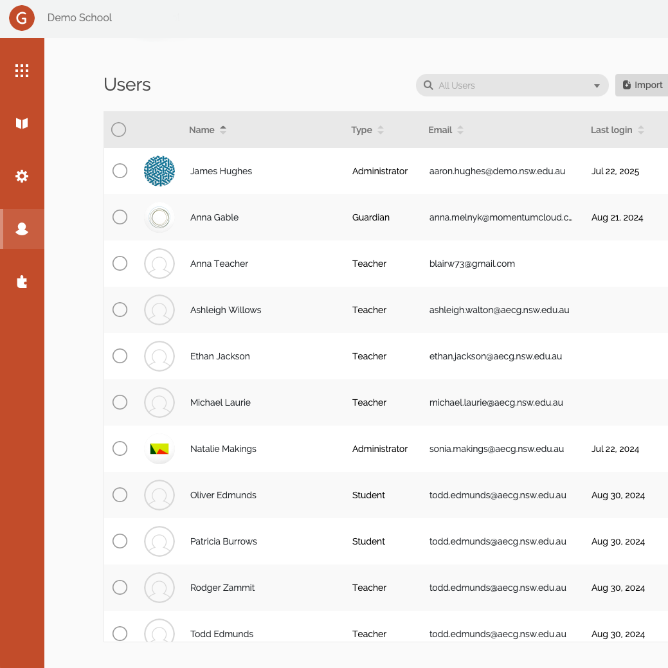Image resolution: width=668 pixels, height=668 pixels.
Task: Click the Demo School header label
Action: (x=79, y=17)
